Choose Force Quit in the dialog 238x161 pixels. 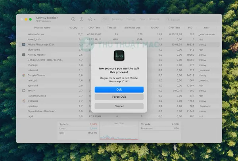click(x=119, y=97)
